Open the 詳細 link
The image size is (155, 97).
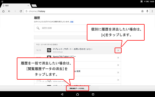72,22
